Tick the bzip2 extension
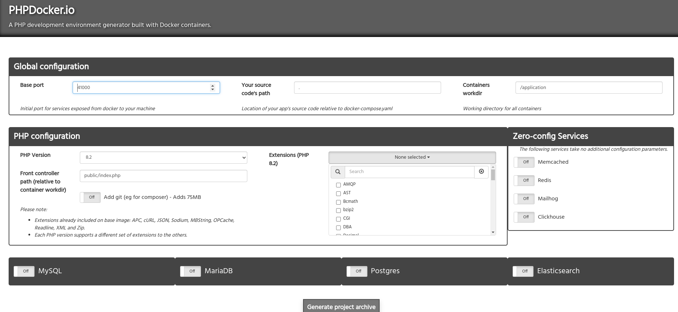 point(338,210)
